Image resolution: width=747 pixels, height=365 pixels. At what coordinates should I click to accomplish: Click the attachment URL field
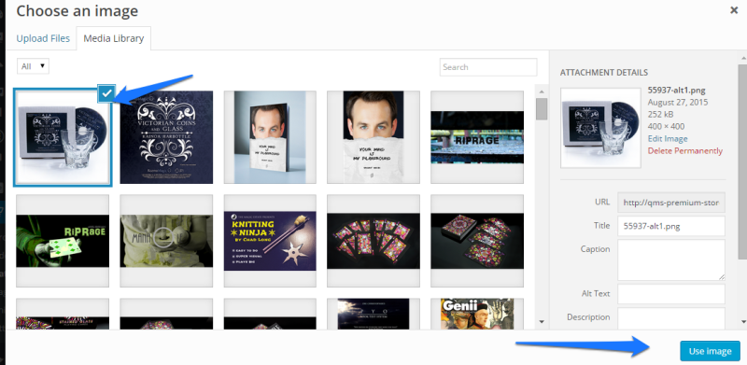click(671, 203)
